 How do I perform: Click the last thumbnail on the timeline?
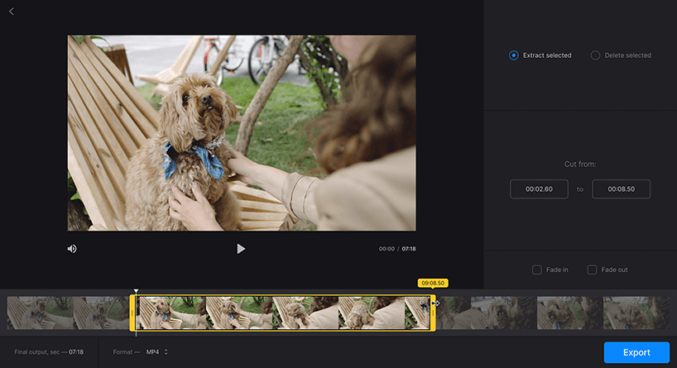tap(639, 313)
